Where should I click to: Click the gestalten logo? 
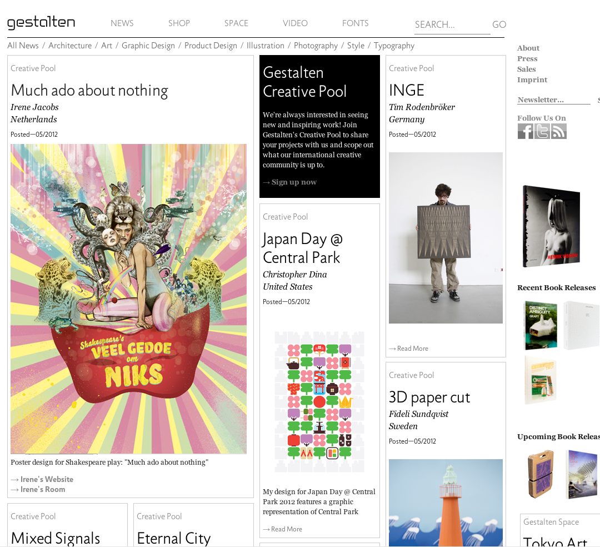pyautogui.click(x=41, y=23)
